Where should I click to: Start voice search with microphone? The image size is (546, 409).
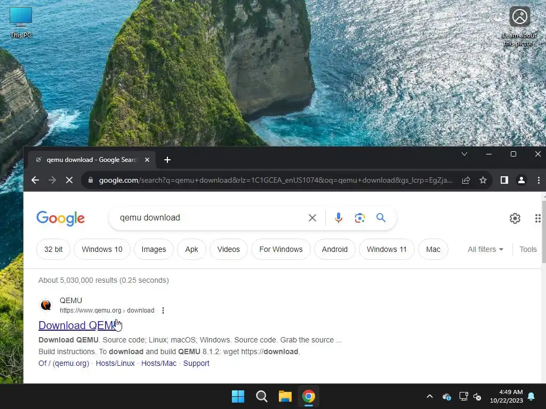tap(338, 218)
